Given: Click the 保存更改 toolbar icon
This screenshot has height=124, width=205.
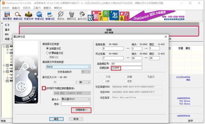Looking at the screenshot, I should coord(7,16).
